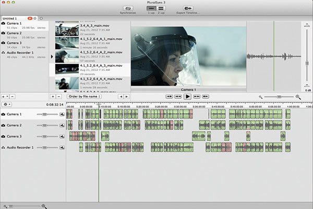This screenshot has height=209, width=313.
Task: Click the timeline zoom out magnifier at bottom
Action: (5, 206)
